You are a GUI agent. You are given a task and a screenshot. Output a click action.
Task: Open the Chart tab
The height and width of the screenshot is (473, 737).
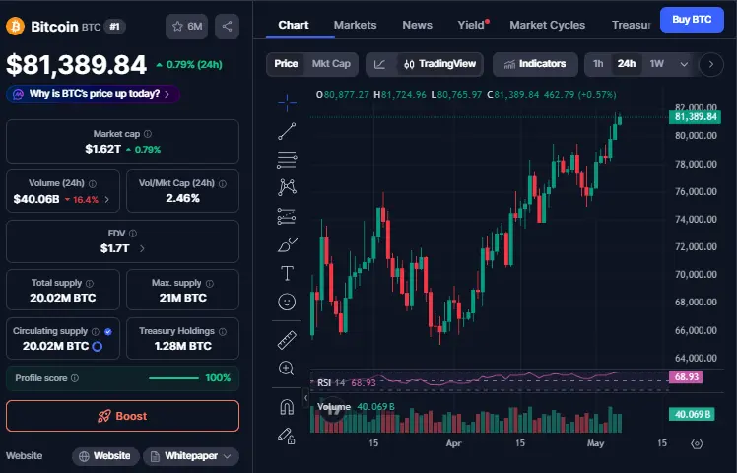pos(294,25)
